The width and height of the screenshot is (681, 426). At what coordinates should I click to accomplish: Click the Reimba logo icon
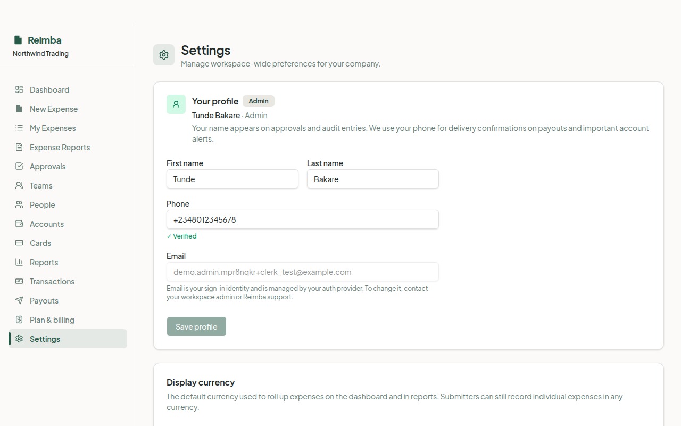(x=18, y=40)
